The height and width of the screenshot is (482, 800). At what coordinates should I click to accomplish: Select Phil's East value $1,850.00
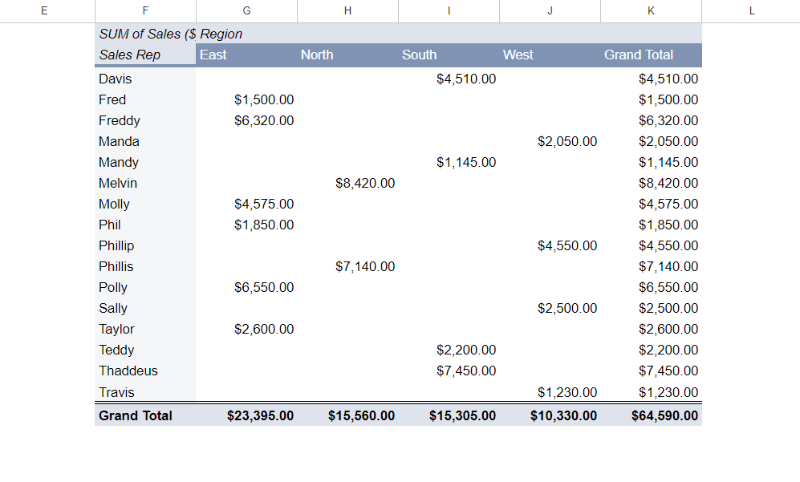[x=246, y=225]
